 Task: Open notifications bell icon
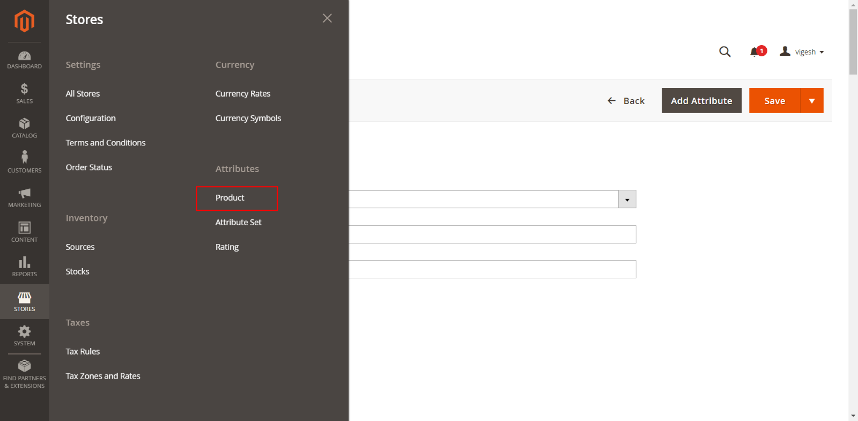click(x=755, y=51)
